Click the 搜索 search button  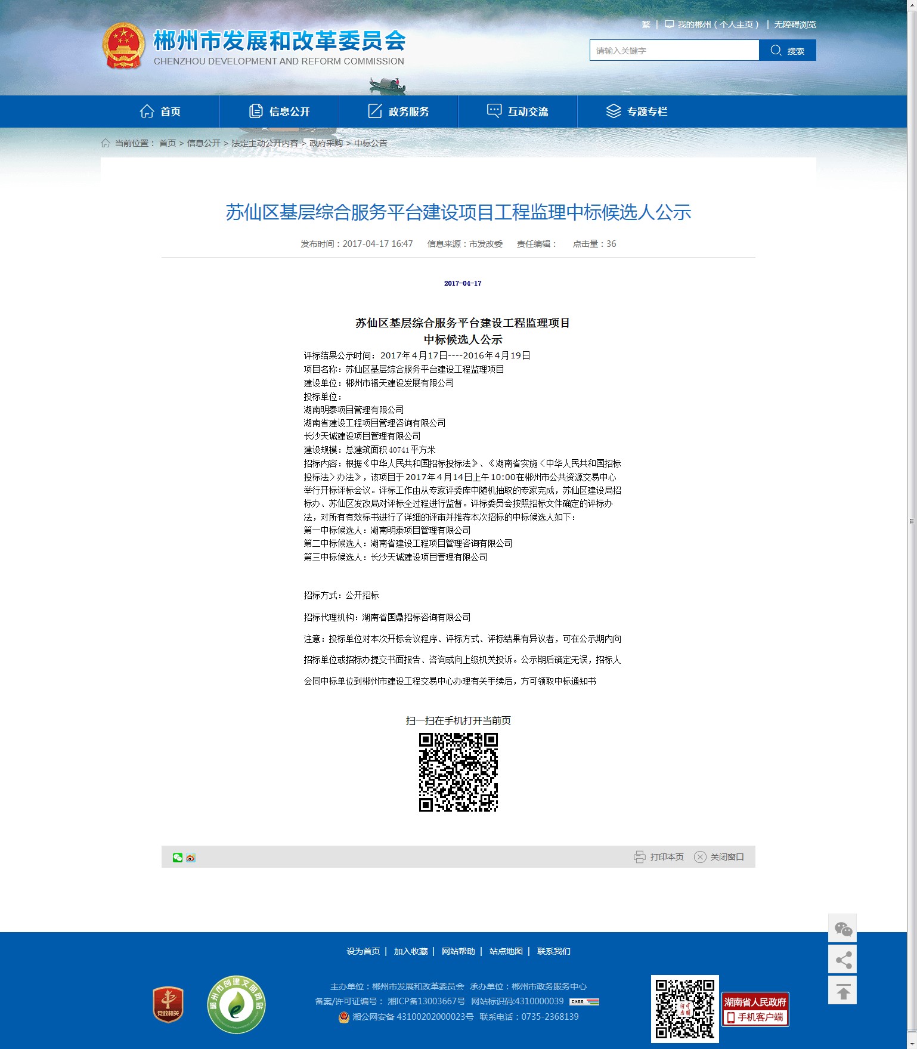point(788,50)
